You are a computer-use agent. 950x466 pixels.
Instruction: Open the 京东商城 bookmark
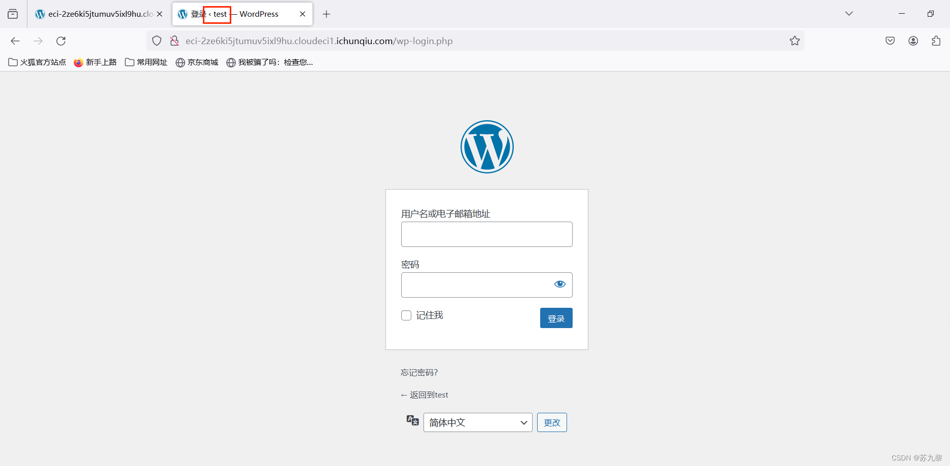pos(197,62)
